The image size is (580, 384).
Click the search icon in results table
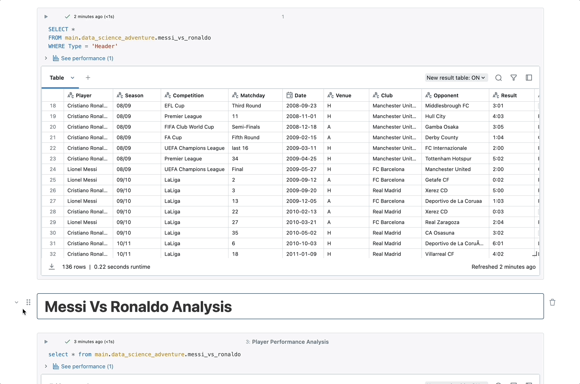click(x=499, y=78)
